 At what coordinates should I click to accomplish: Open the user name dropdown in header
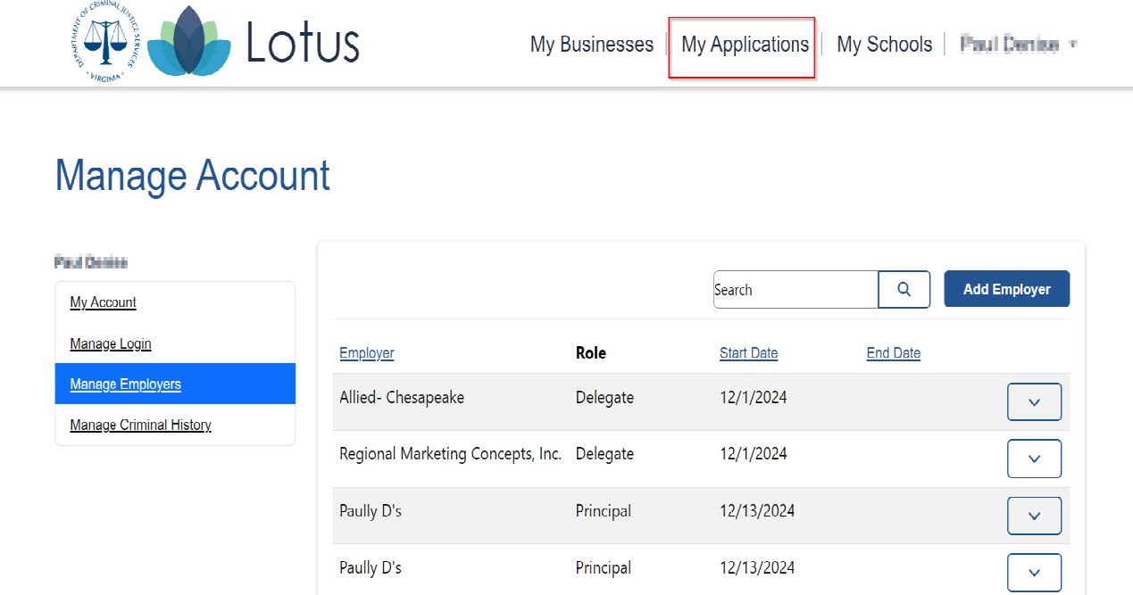click(1018, 45)
